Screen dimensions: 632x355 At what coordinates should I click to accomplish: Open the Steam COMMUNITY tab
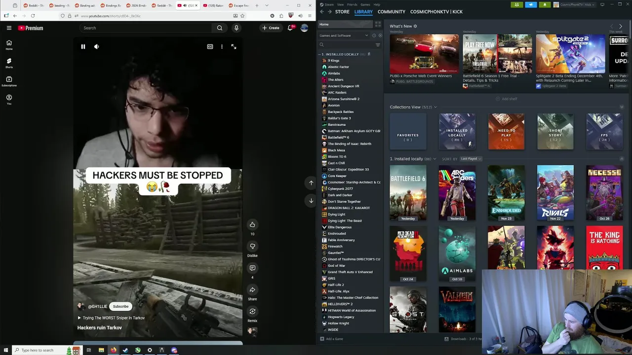click(392, 12)
